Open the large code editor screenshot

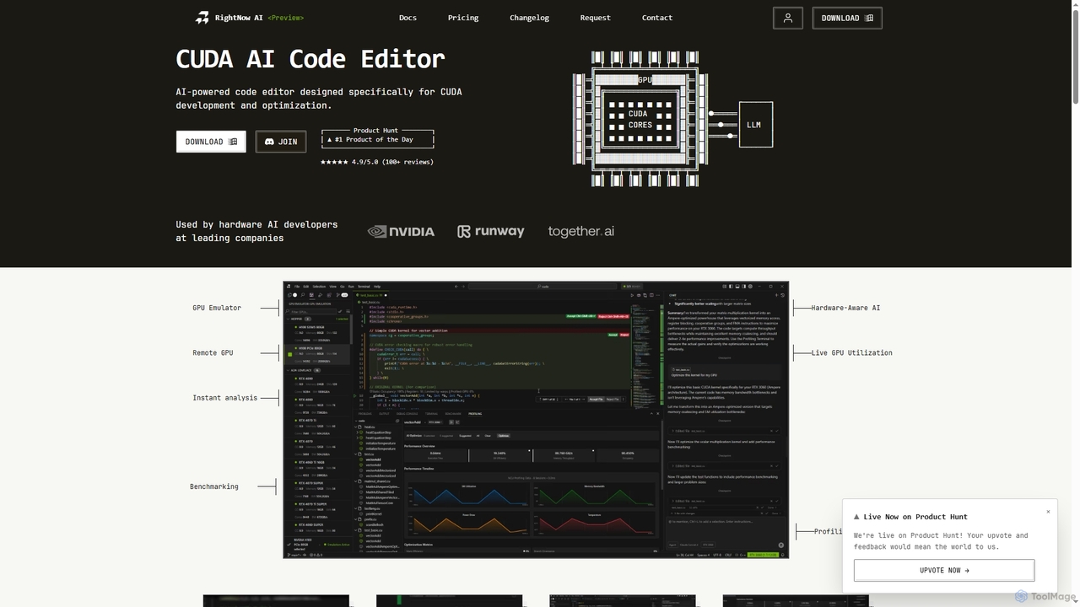(536, 420)
